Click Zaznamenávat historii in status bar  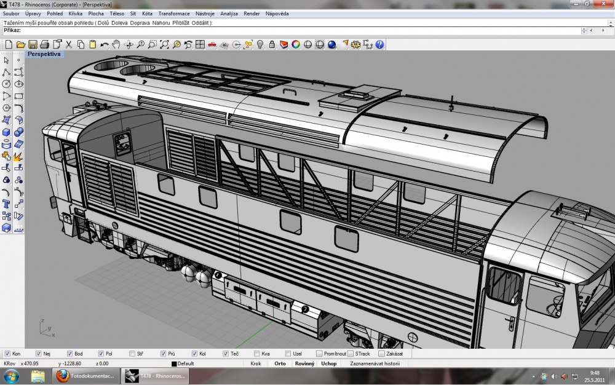click(x=375, y=364)
